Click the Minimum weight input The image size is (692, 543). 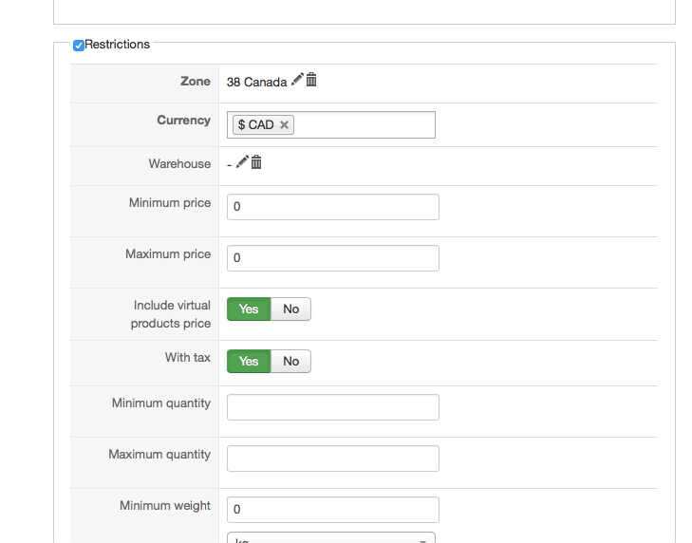(x=332, y=510)
